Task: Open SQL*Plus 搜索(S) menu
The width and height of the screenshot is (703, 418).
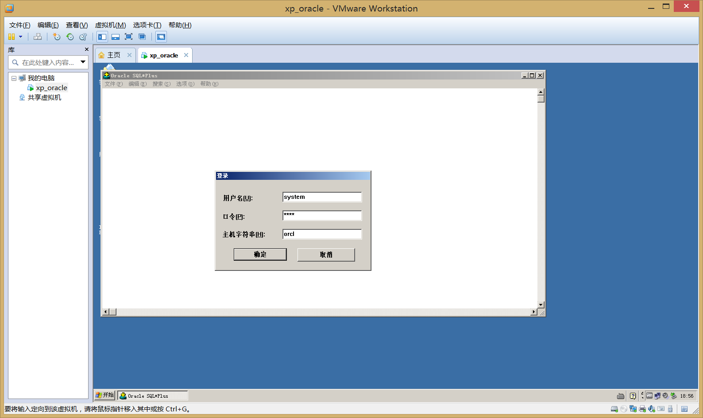Action: pyautogui.click(x=162, y=84)
